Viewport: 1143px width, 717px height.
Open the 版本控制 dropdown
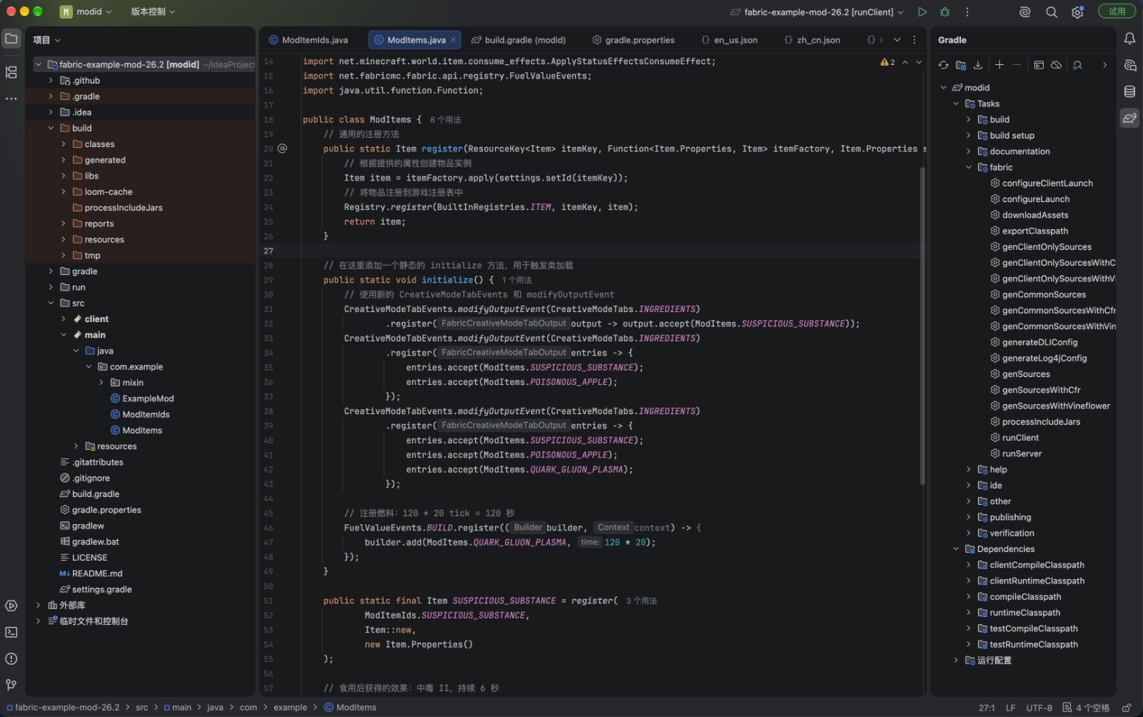point(153,11)
